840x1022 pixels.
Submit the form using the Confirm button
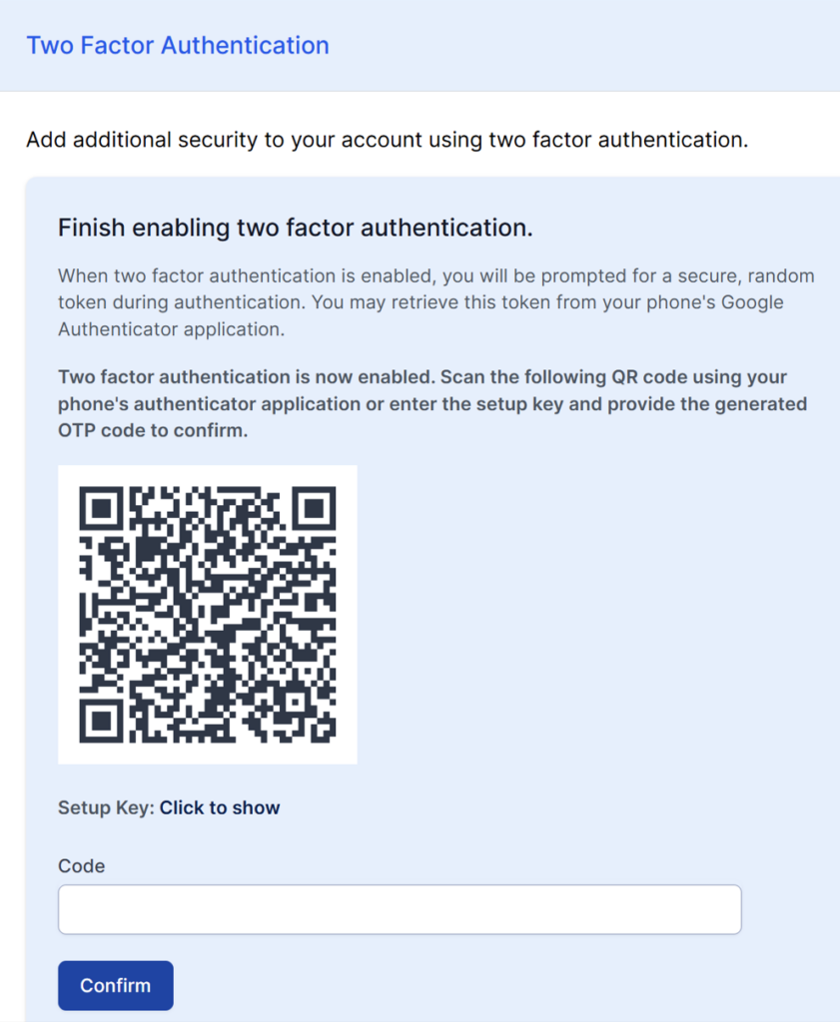tap(115, 985)
